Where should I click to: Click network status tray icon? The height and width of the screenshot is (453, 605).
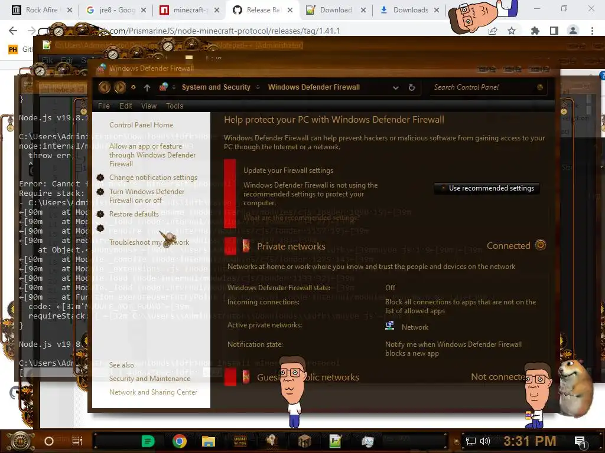(x=471, y=441)
